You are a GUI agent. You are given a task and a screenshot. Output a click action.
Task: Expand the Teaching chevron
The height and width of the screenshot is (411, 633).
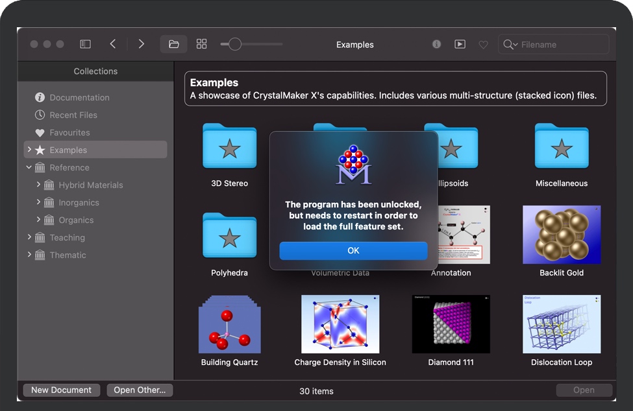click(29, 237)
